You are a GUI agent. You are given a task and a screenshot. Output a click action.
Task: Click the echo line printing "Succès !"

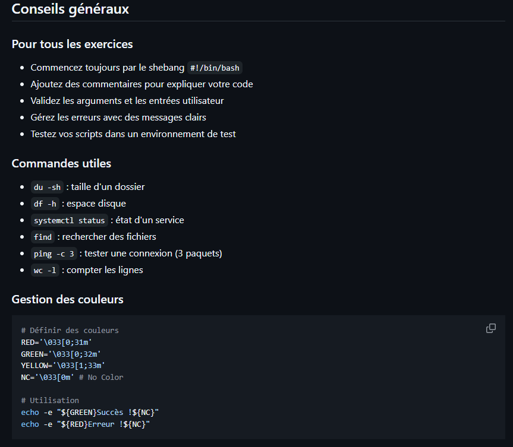[x=90, y=412]
